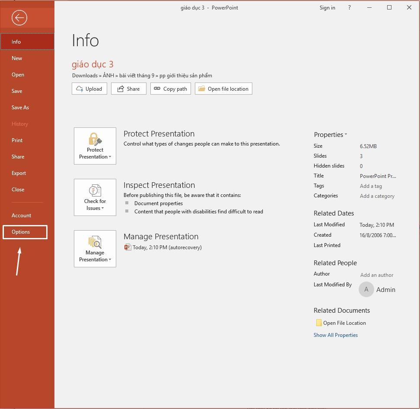Screen dimensions: 420x409
Task: Select the Protect Presentation padlock icon
Action: pyautogui.click(x=95, y=140)
